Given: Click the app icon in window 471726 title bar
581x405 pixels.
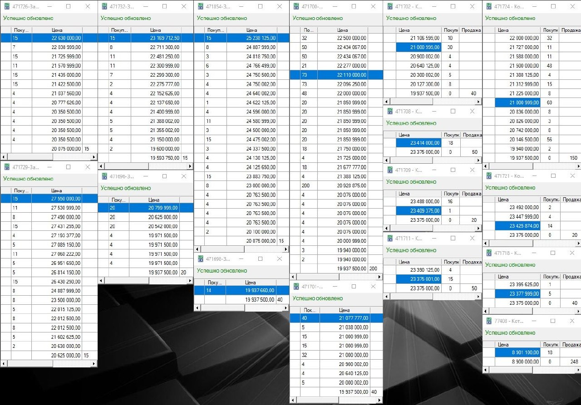Looking at the screenshot, I should click(x=7, y=6).
